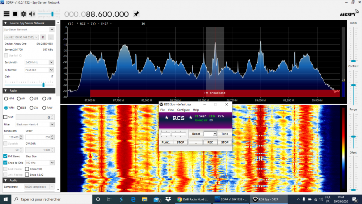Show hidden system tray icons

pyautogui.click(x=298, y=199)
